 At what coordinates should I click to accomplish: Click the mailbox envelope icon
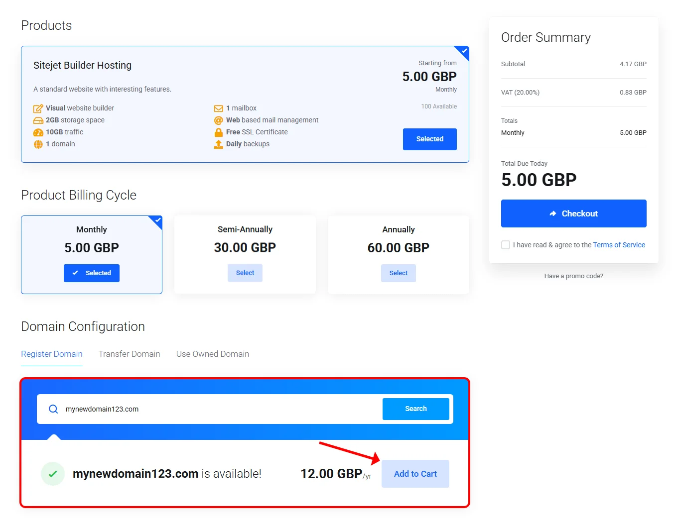[x=218, y=108]
